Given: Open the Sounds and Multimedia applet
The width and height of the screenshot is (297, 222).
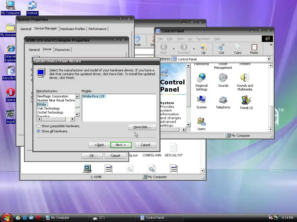Looking at the screenshot, I should pyautogui.click(x=245, y=82).
